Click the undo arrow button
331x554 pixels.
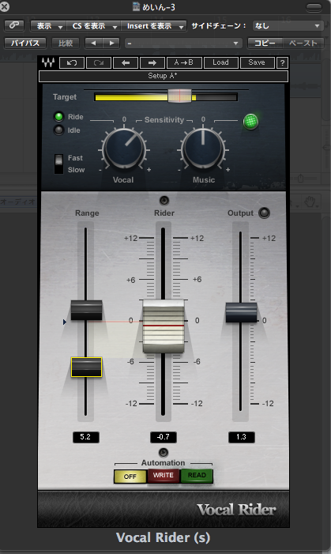(72, 62)
